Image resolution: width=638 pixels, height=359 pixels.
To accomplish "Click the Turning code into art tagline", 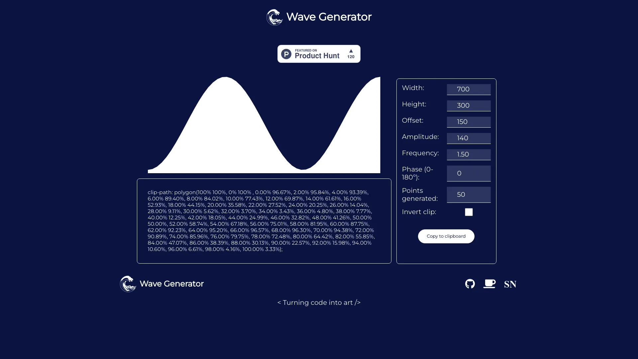I will [319, 302].
